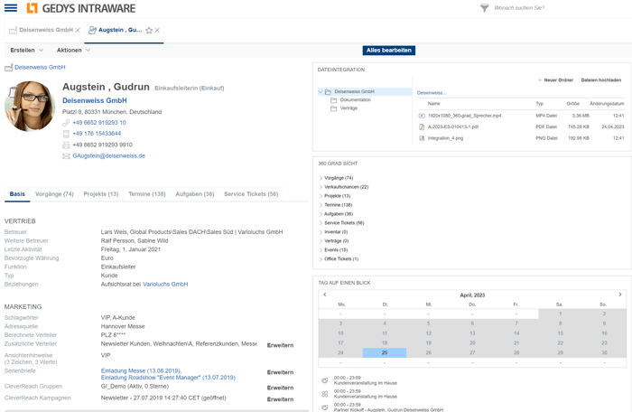
Task: Switch to the Projekte (13) tab
Action: (101, 194)
